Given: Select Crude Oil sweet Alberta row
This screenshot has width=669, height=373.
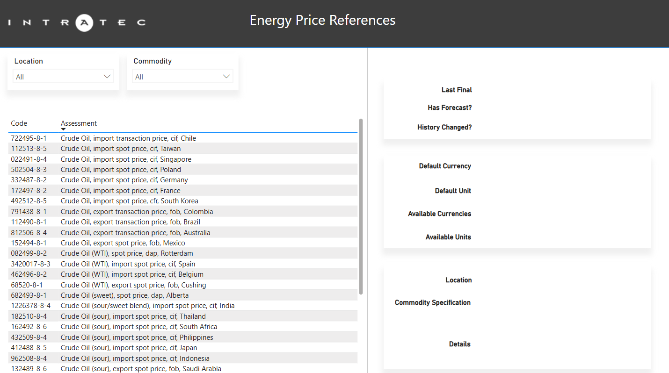Looking at the screenshot, I should tap(124, 295).
